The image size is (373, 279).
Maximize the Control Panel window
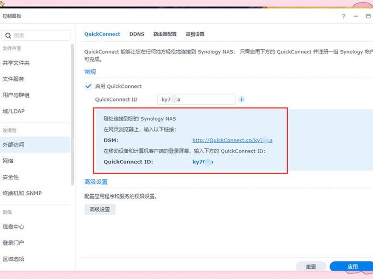[368, 16]
